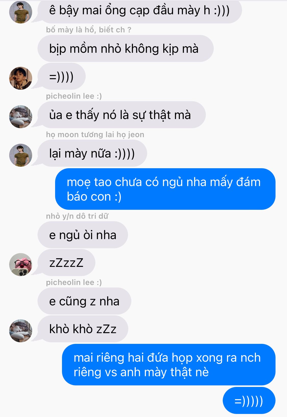Tap pink plush avatar beside "zZzzZ" message
This screenshot has width=287, height=417.
(x=21, y=265)
